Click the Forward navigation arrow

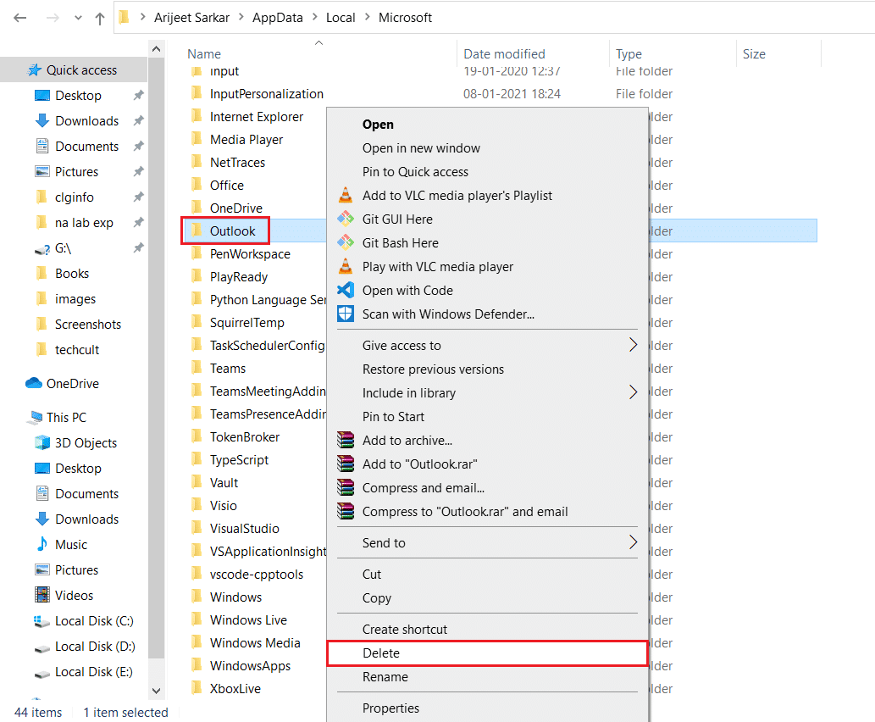tap(53, 18)
